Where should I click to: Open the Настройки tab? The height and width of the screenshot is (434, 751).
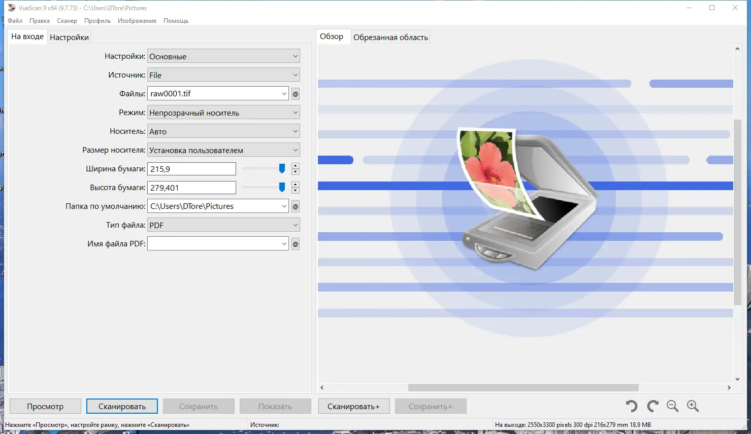tap(69, 37)
